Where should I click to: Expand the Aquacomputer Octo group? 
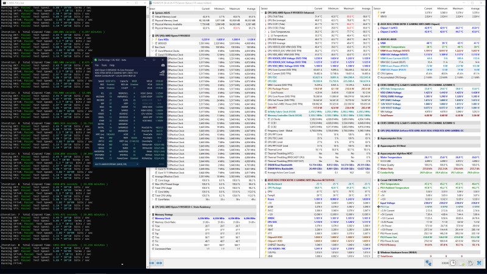click(x=375, y=138)
